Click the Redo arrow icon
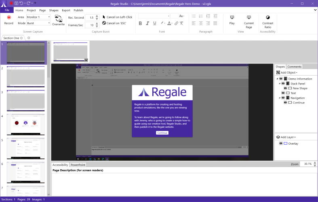This screenshot has height=202, width=318. pos(28,3)
